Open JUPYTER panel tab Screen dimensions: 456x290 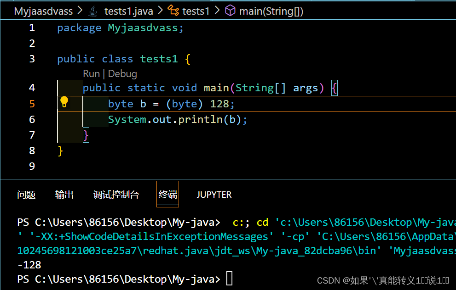coord(214,195)
